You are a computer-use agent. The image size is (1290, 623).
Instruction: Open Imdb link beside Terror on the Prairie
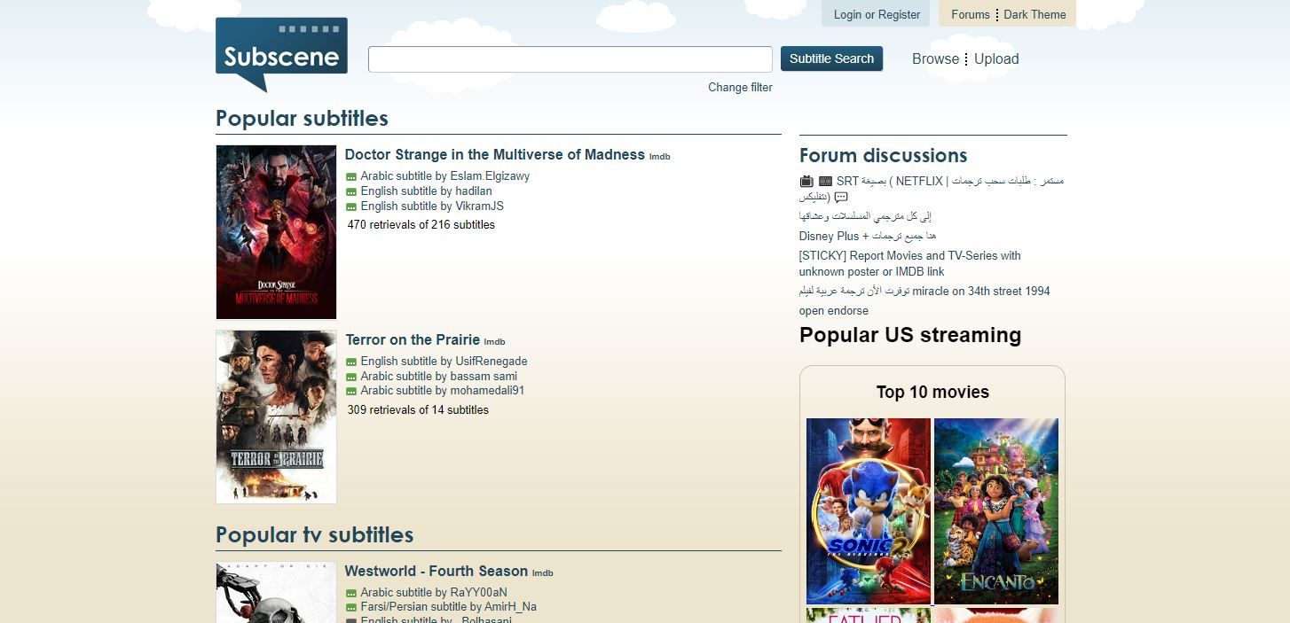[x=494, y=342]
